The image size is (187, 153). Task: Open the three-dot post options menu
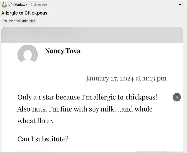(x=181, y=5)
